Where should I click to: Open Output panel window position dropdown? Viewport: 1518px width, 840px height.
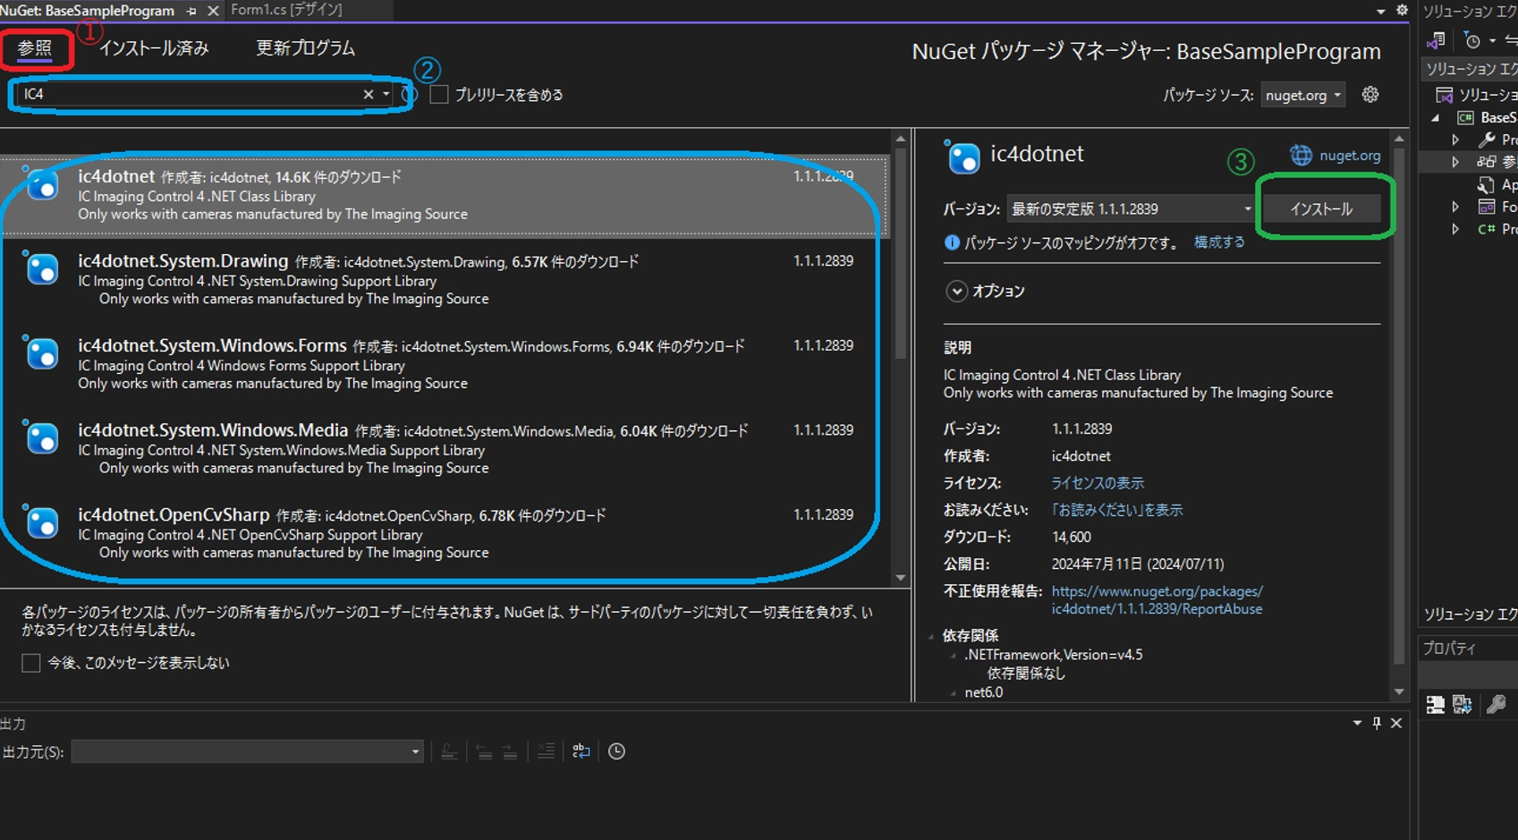(x=1357, y=723)
